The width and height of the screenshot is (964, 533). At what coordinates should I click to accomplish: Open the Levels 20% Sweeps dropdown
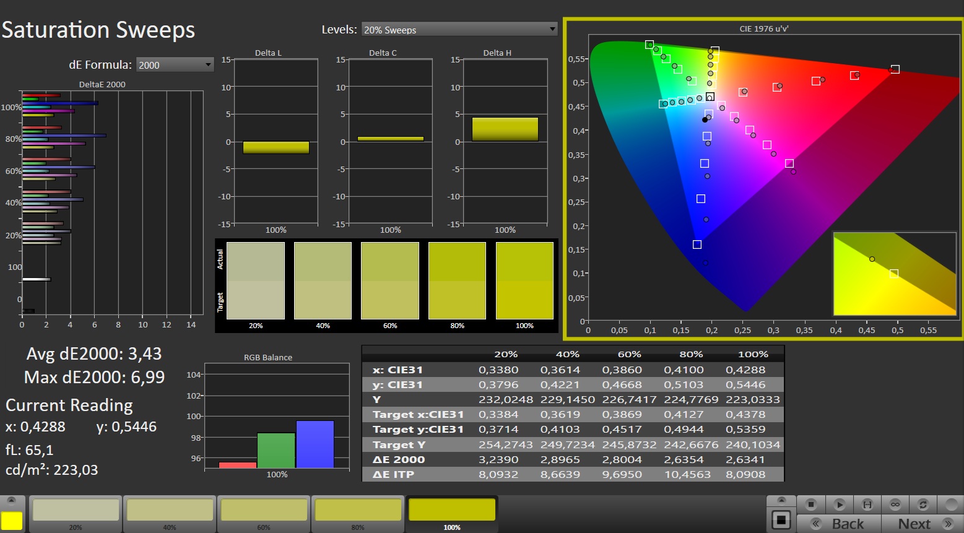tap(459, 30)
